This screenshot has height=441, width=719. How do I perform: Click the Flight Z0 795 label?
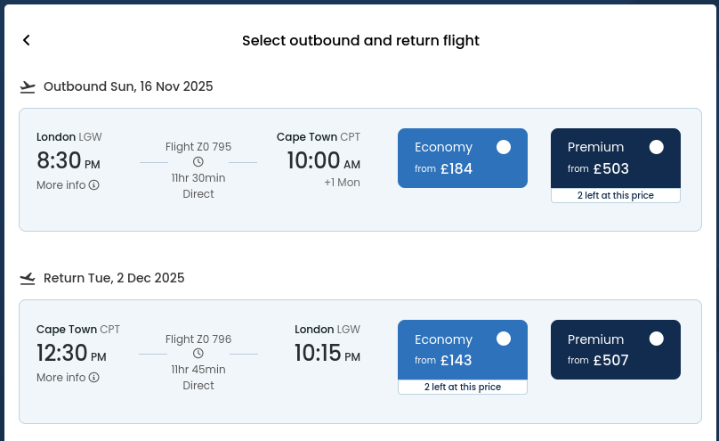[x=198, y=147]
